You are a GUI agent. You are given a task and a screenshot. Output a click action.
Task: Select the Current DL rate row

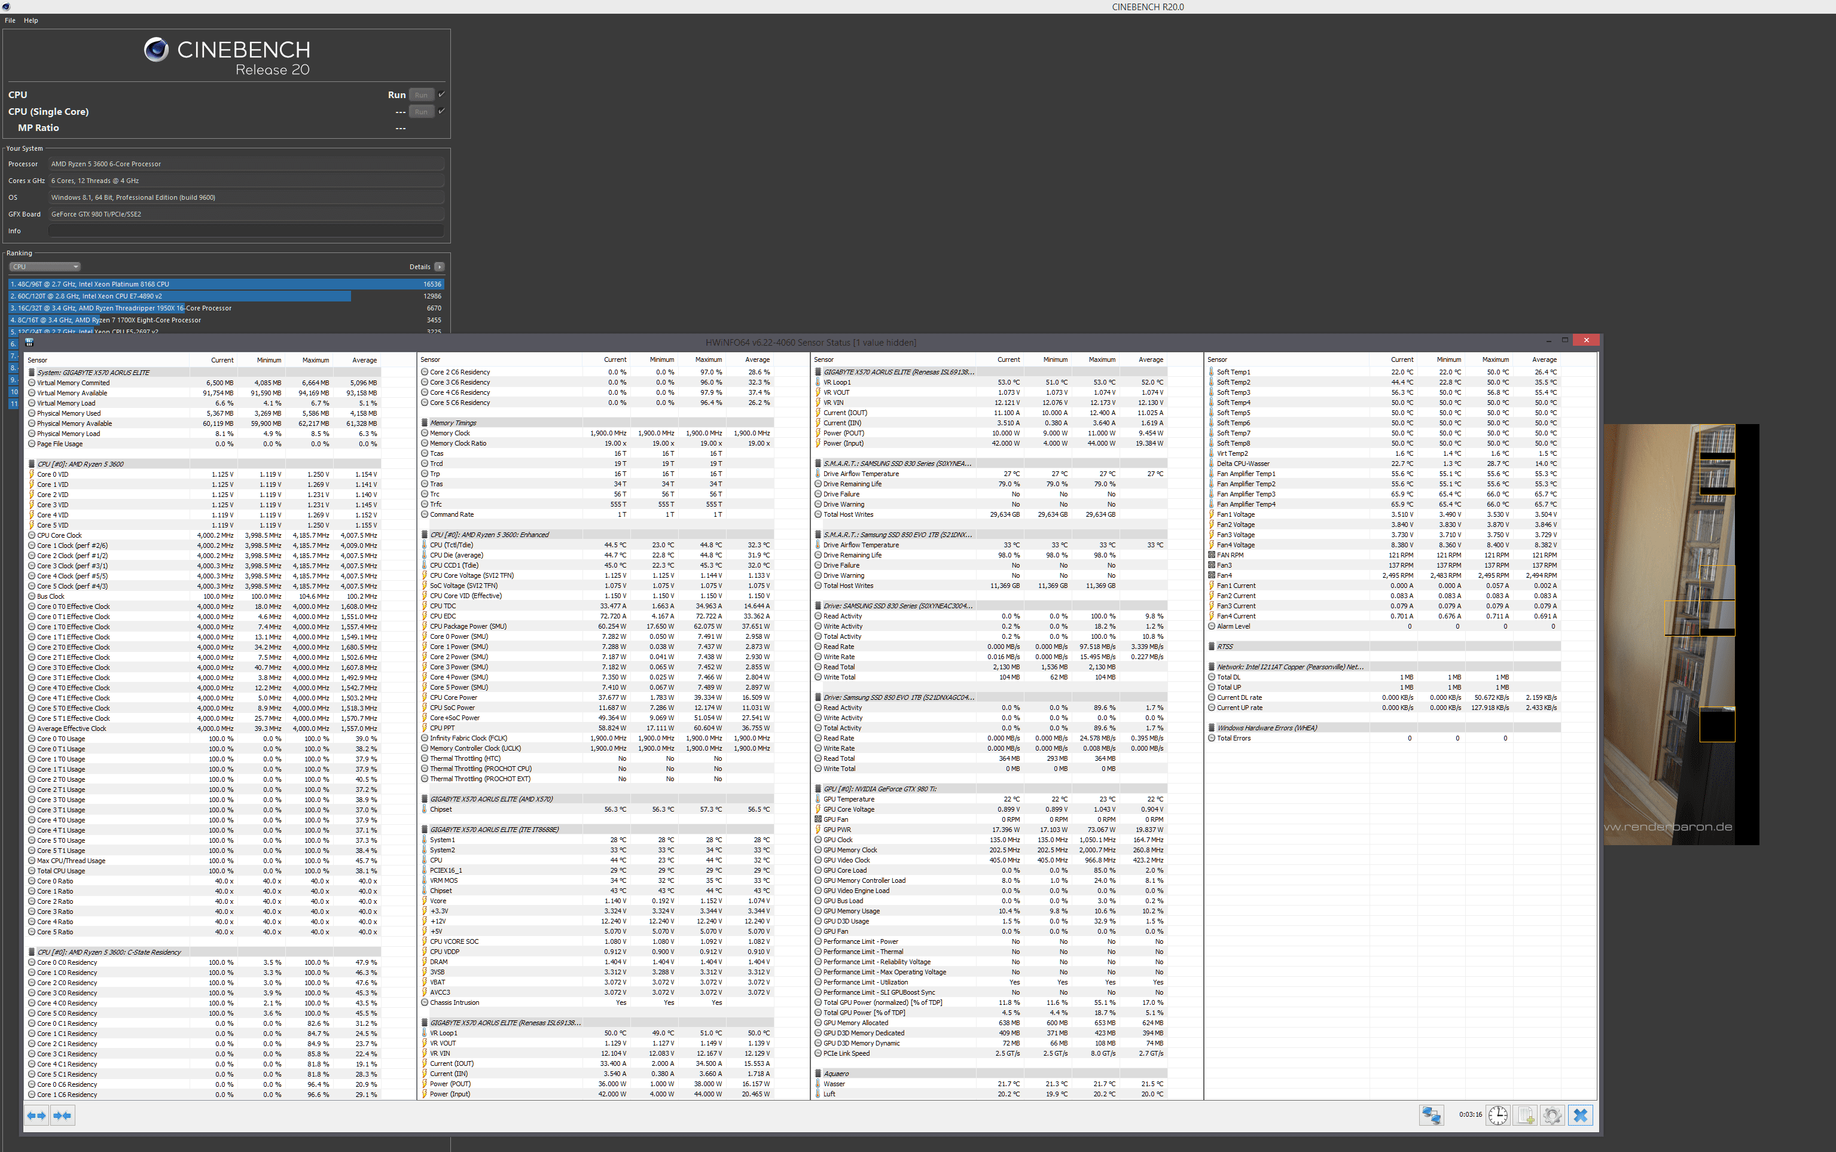tap(1383, 698)
